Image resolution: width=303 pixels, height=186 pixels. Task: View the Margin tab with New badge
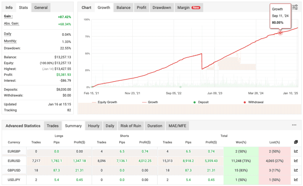[189, 7]
